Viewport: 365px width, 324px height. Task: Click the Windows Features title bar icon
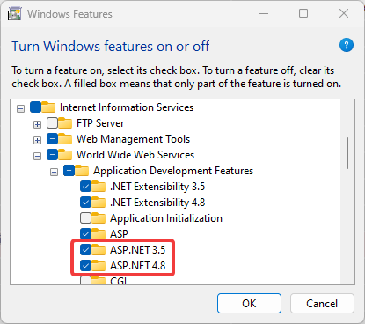[x=14, y=13]
